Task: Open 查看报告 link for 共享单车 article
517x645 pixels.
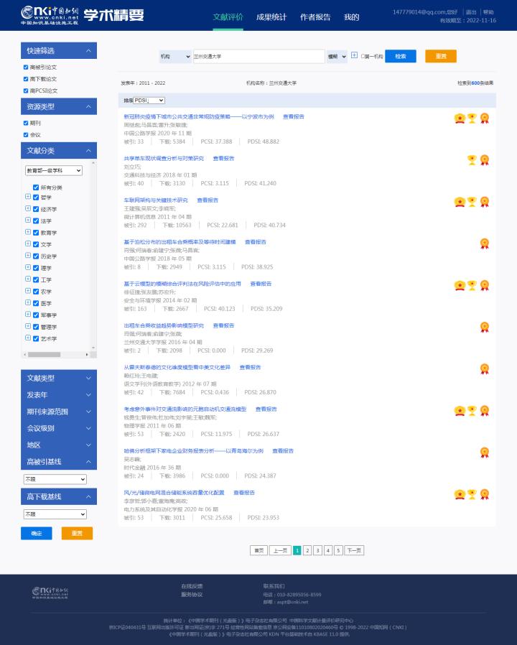Action: pos(223,158)
